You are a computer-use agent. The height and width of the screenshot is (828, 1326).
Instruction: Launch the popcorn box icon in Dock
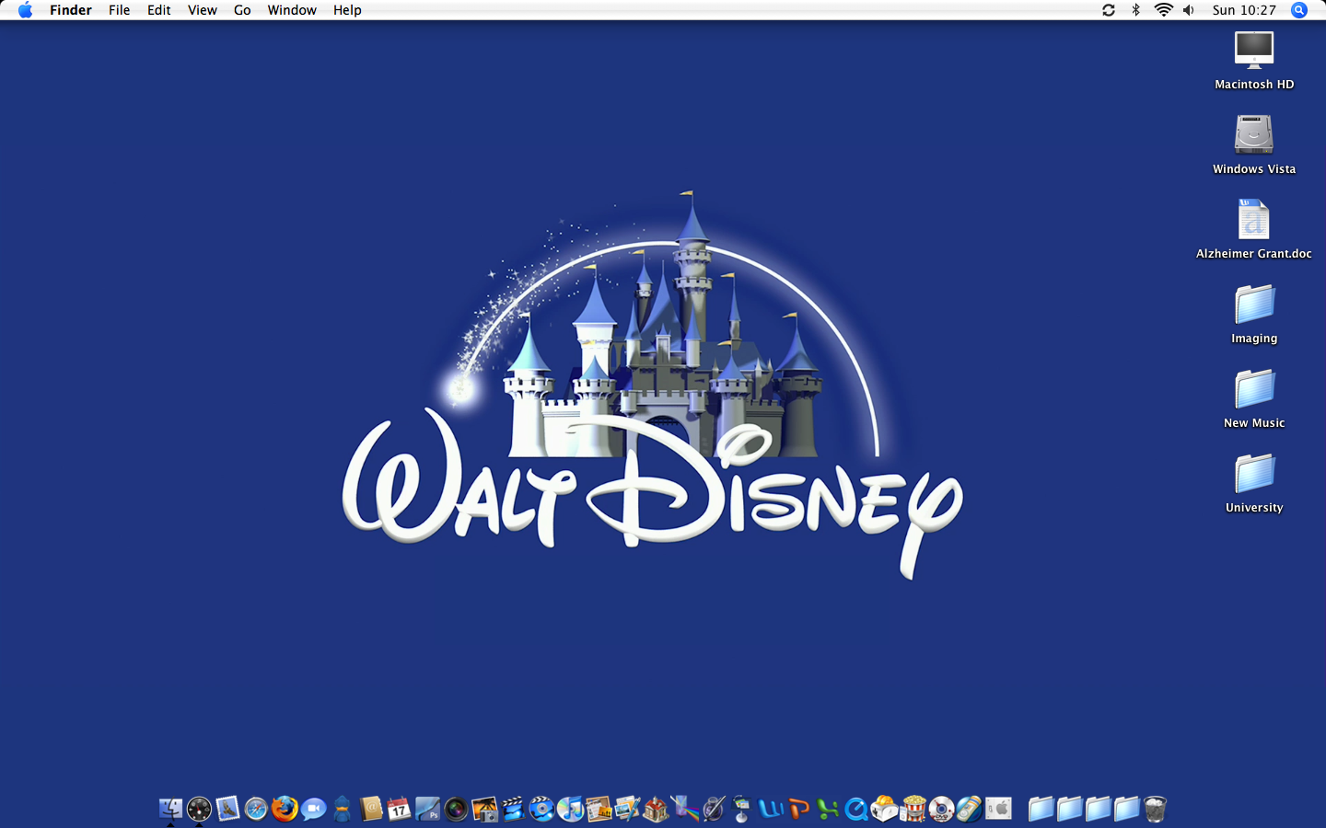[913, 809]
